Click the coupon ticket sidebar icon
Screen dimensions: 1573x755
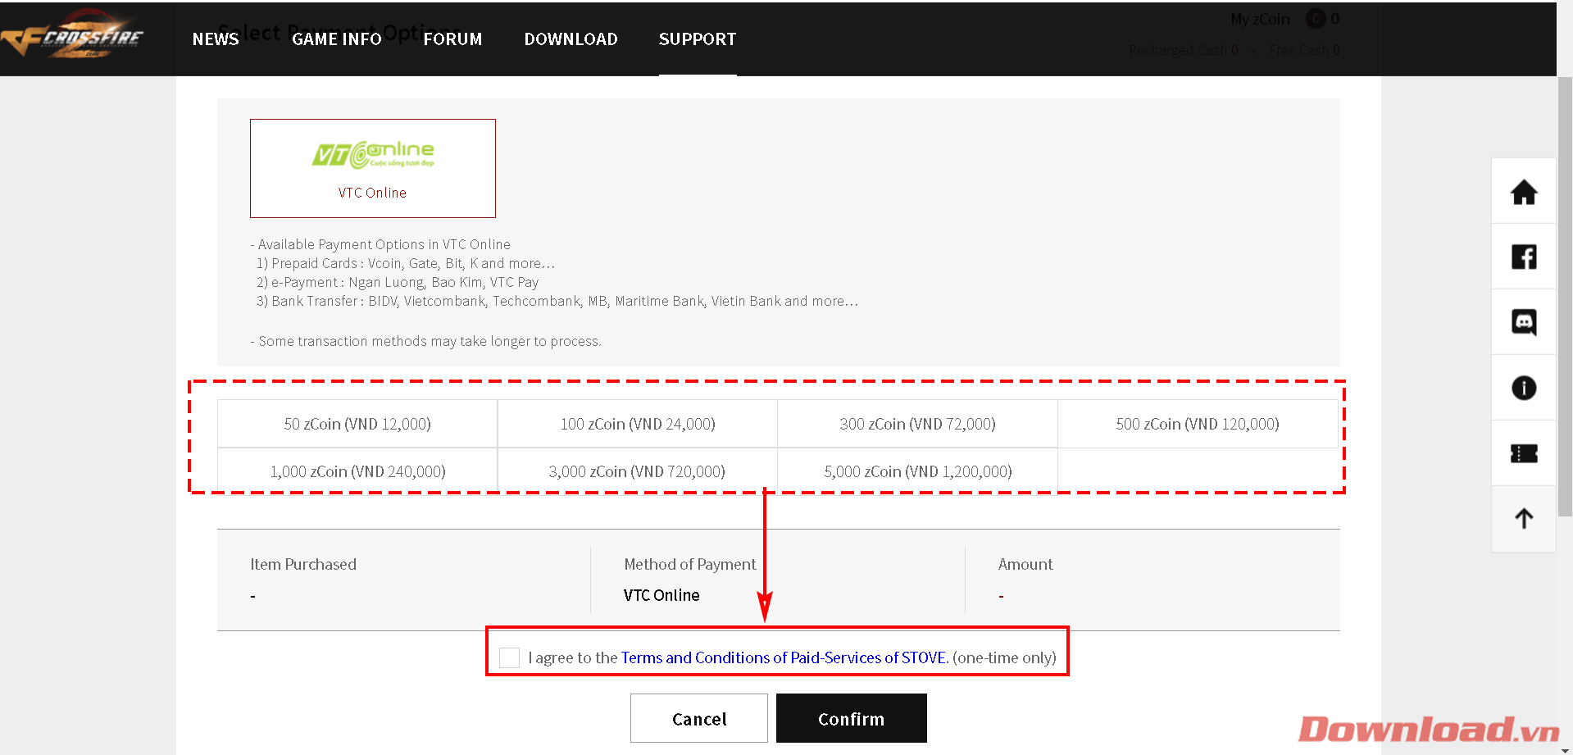pyautogui.click(x=1524, y=453)
